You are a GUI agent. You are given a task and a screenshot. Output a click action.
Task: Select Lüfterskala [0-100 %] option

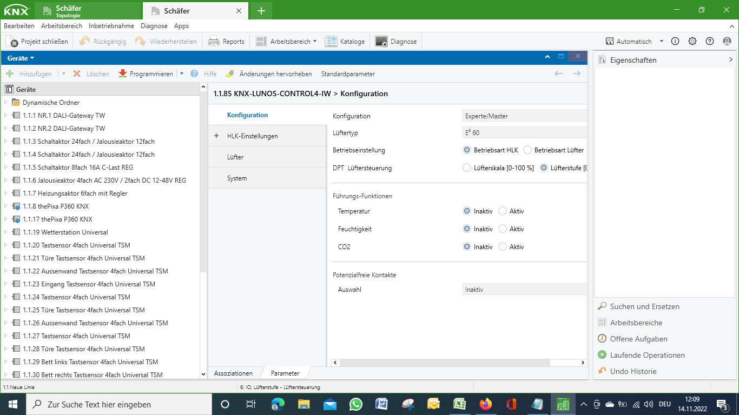[467, 168]
